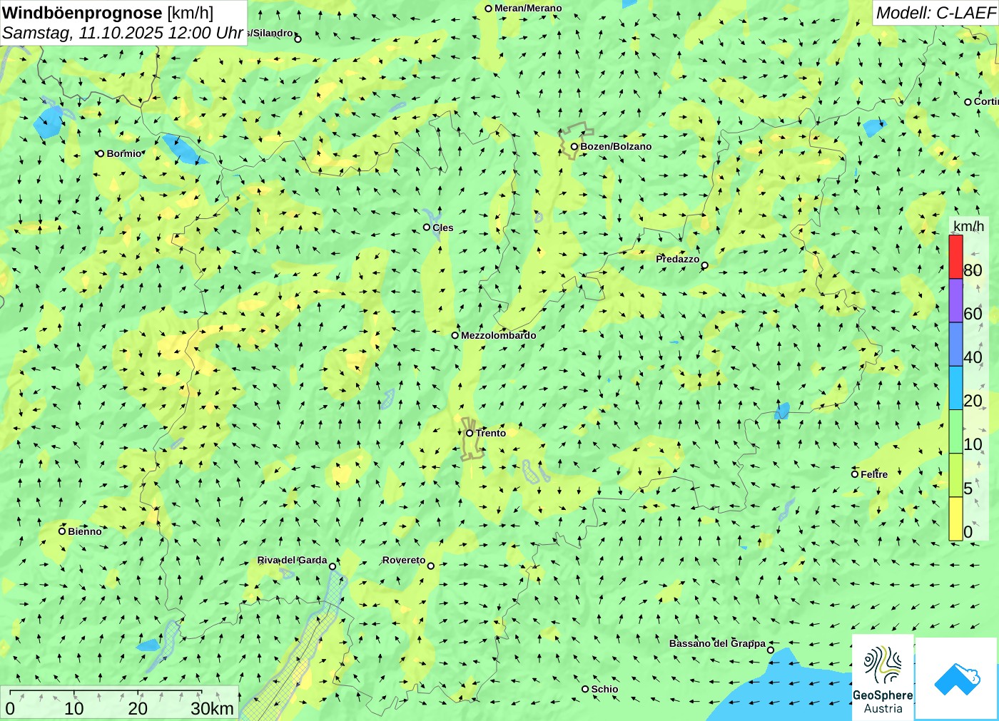Click the Silandro marker circle
The height and width of the screenshot is (721, 999).
tap(298, 39)
